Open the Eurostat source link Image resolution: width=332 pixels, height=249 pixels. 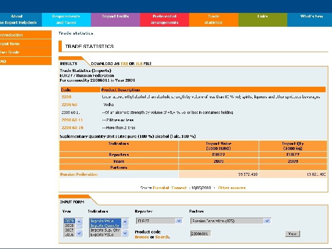point(161,188)
